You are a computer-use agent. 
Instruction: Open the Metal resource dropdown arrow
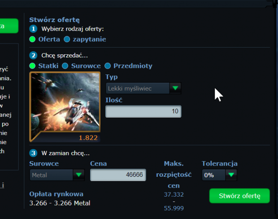click(78, 175)
